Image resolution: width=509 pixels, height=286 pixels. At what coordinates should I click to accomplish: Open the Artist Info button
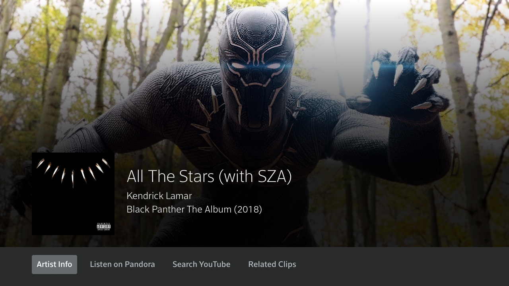[x=54, y=265]
